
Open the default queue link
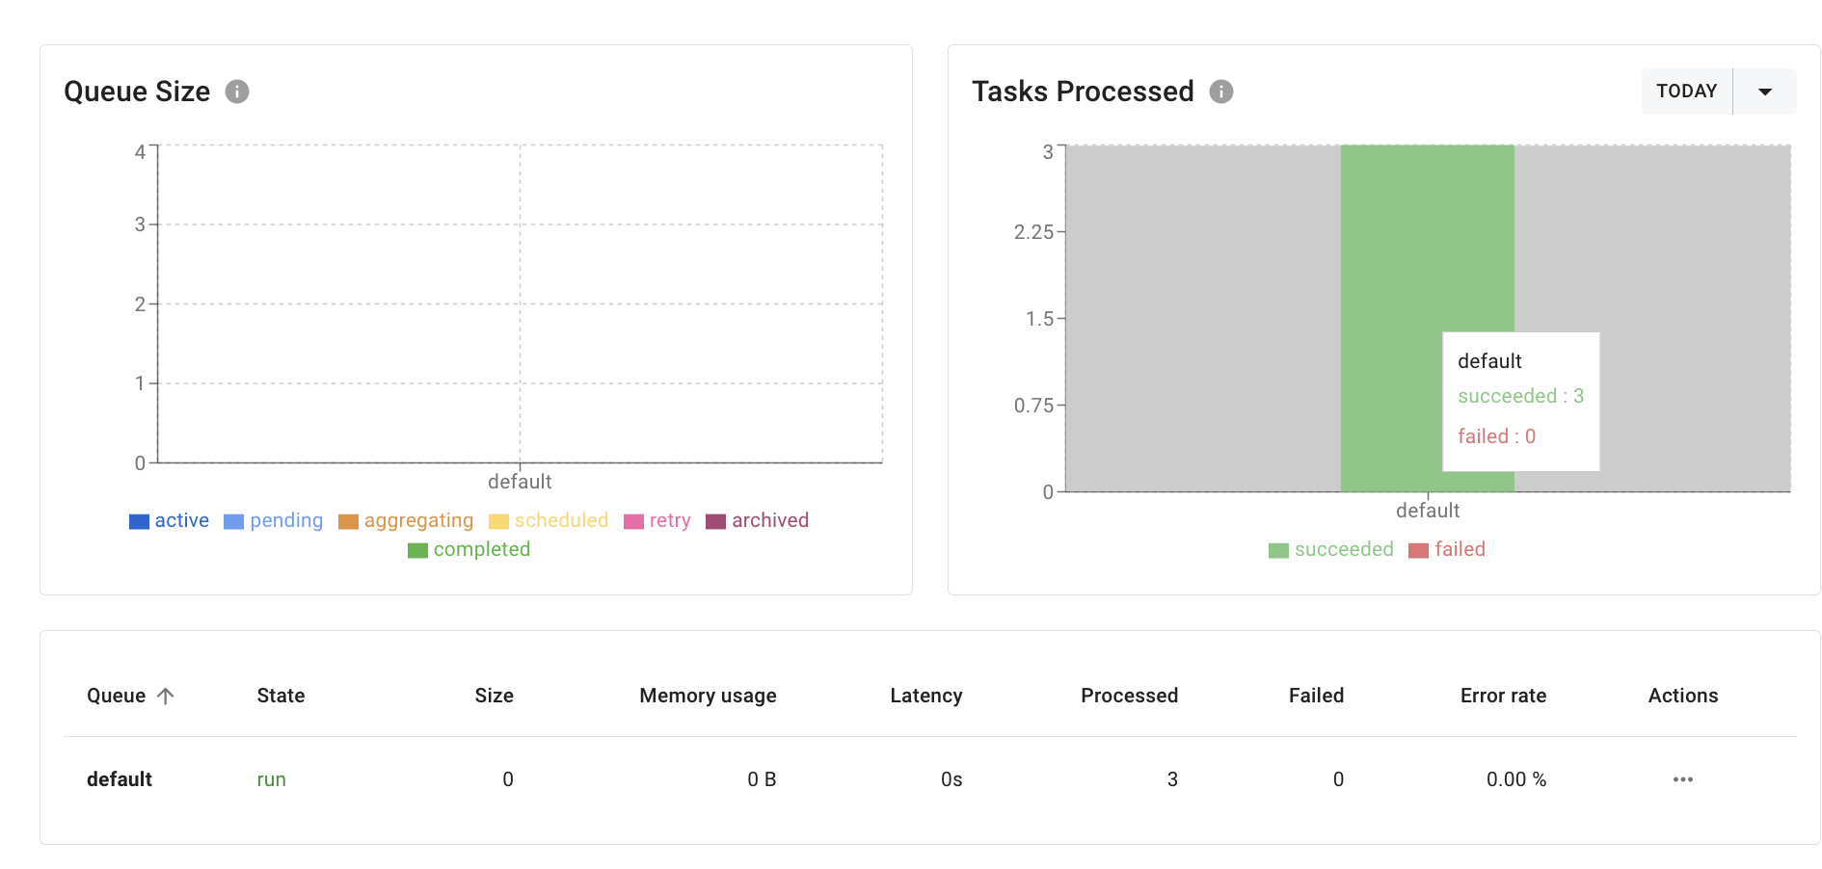click(x=120, y=779)
